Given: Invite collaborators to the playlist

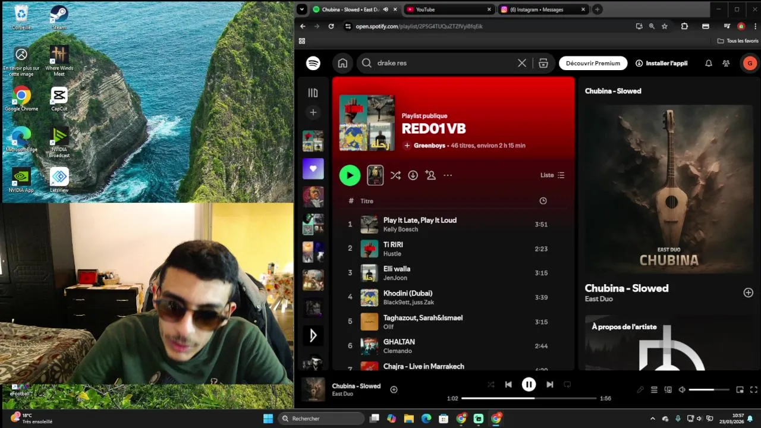Looking at the screenshot, I should pyautogui.click(x=430, y=175).
